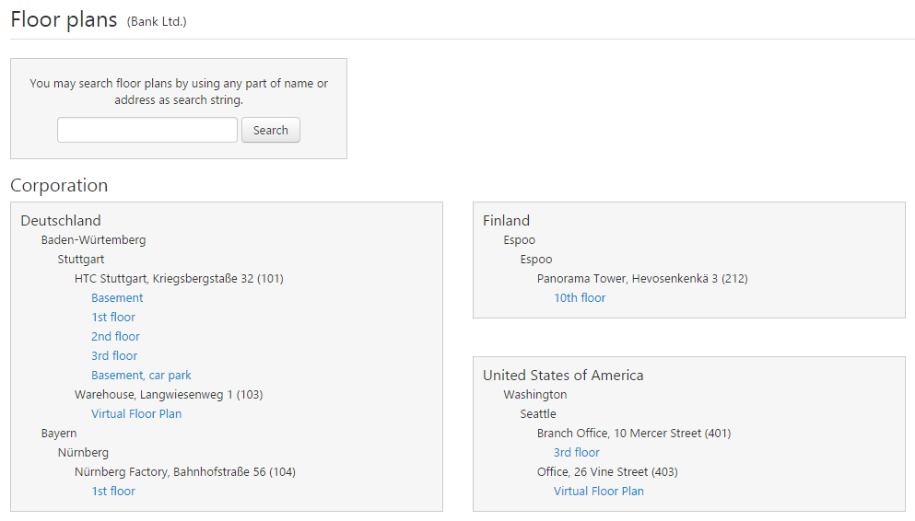Viewport: 915px width, 521px height.
Task: Click the United States of America heading
Action: pos(563,375)
